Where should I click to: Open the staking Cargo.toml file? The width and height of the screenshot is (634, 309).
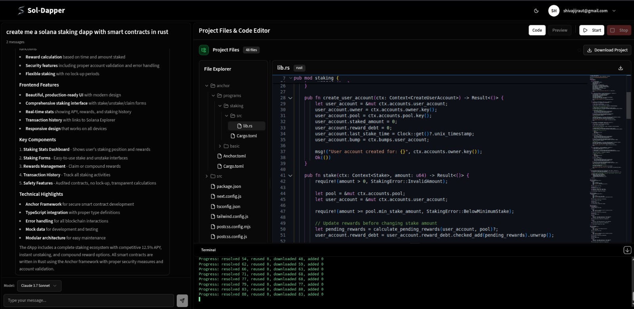[x=246, y=136]
